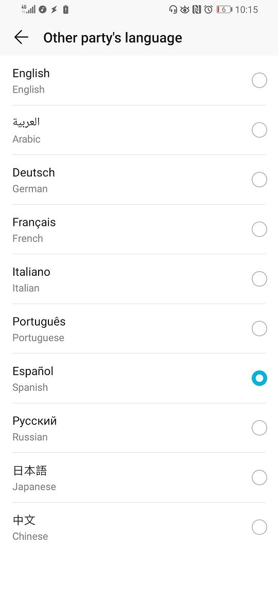Tap the headset status bar icon

pyautogui.click(x=173, y=10)
